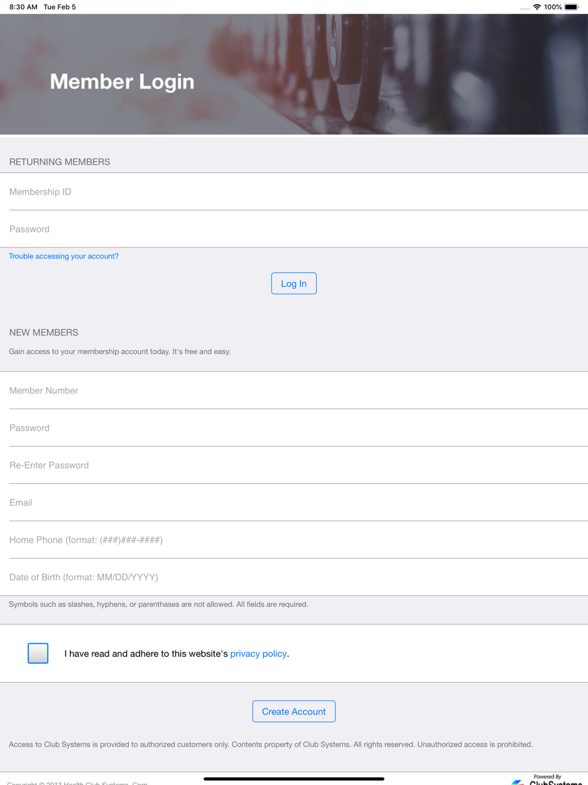Click the 'RETURNING MEMBERS' section header
The width and height of the screenshot is (588, 785).
[x=59, y=162]
